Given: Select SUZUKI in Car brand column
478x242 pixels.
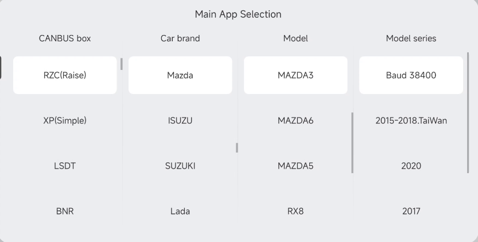Looking at the screenshot, I should pyautogui.click(x=180, y=166).
